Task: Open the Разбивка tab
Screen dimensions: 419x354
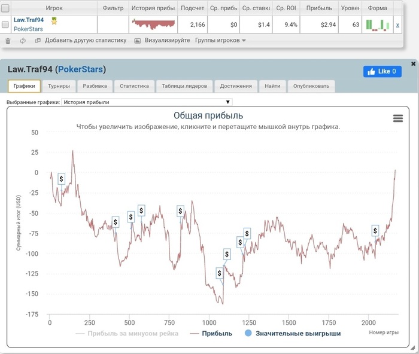Action: (x=95, y=86)
